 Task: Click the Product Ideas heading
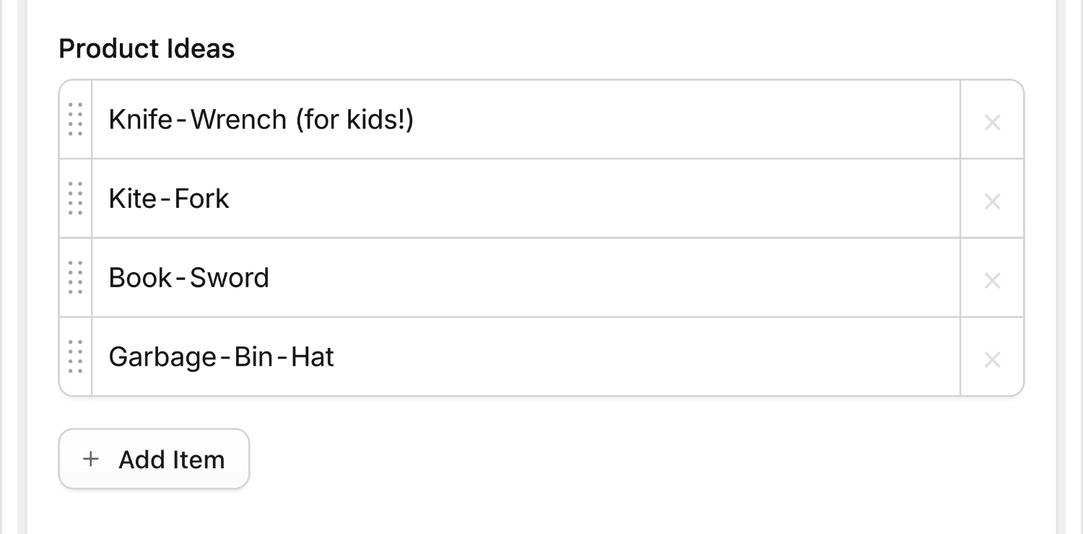point(147,48)
